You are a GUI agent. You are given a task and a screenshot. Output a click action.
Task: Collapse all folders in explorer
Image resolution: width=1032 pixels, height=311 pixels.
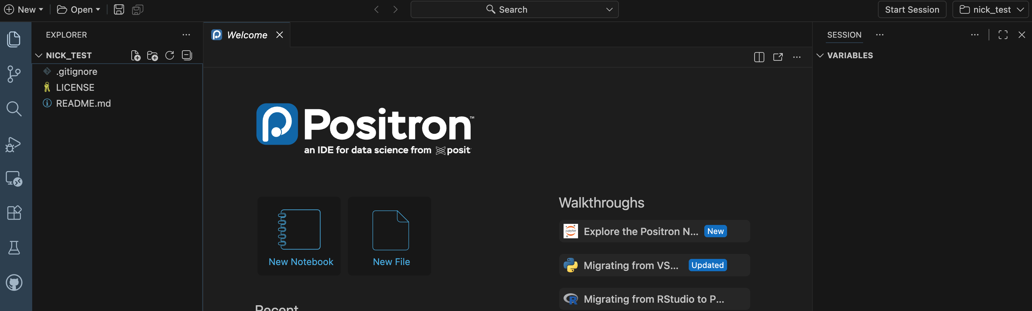click(187, 56)
